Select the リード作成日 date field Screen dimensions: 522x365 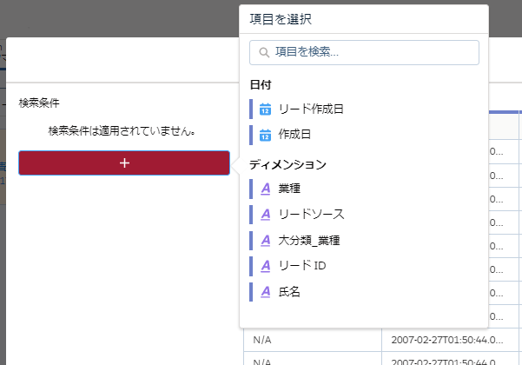311,109
